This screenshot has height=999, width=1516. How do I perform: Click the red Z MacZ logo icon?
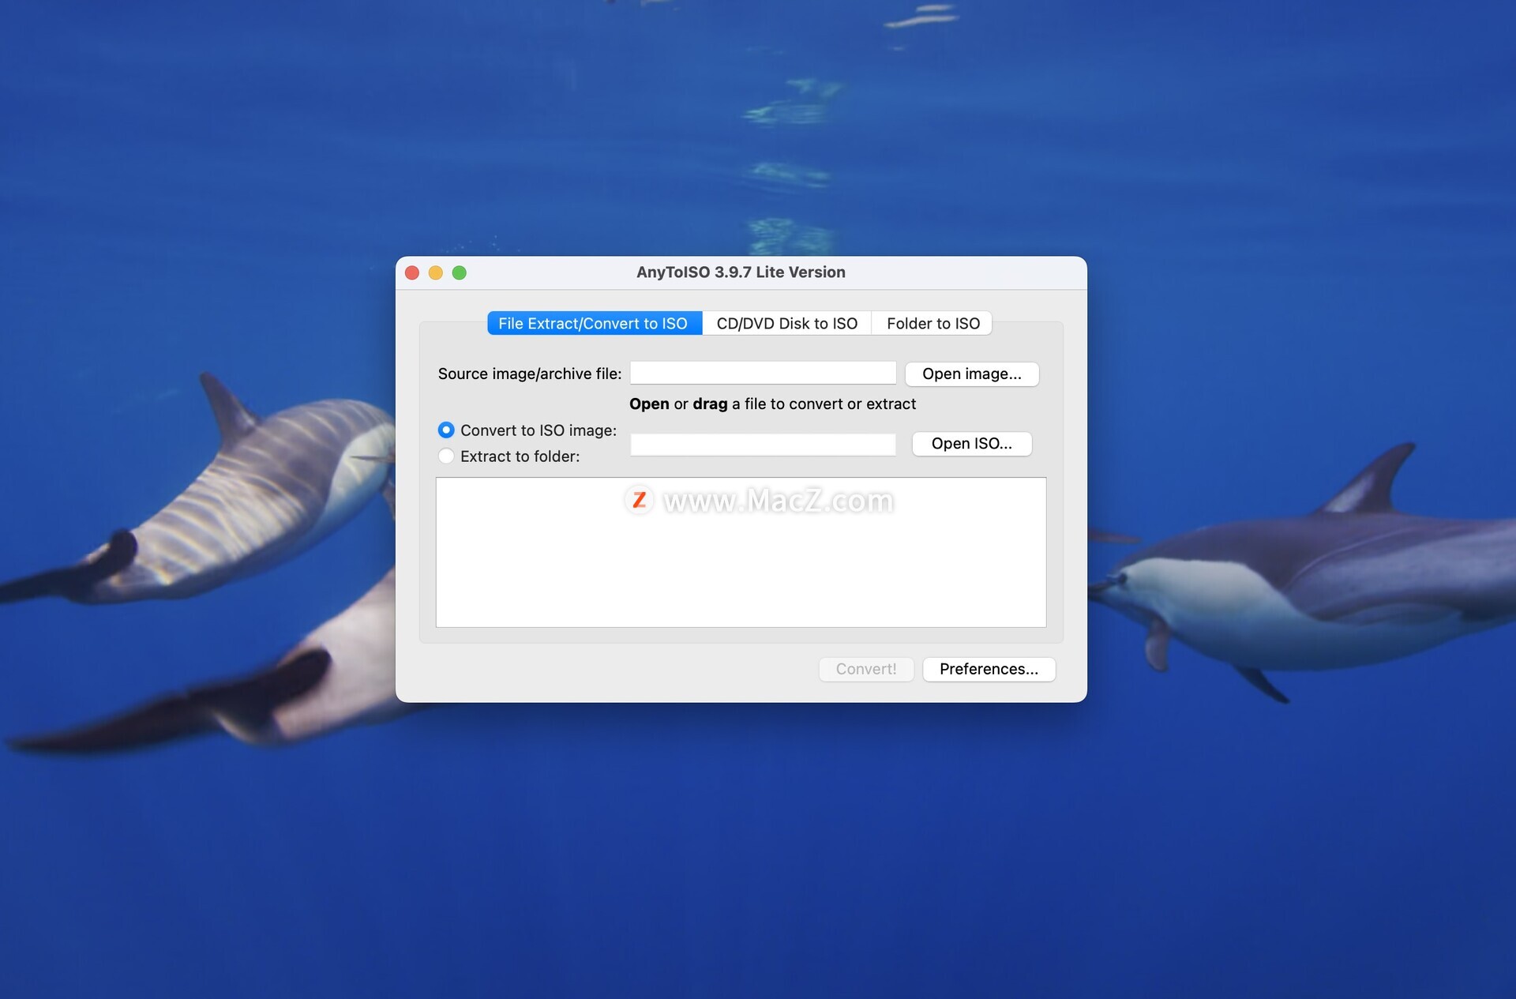pyautogui.click(x=640, y=500)
